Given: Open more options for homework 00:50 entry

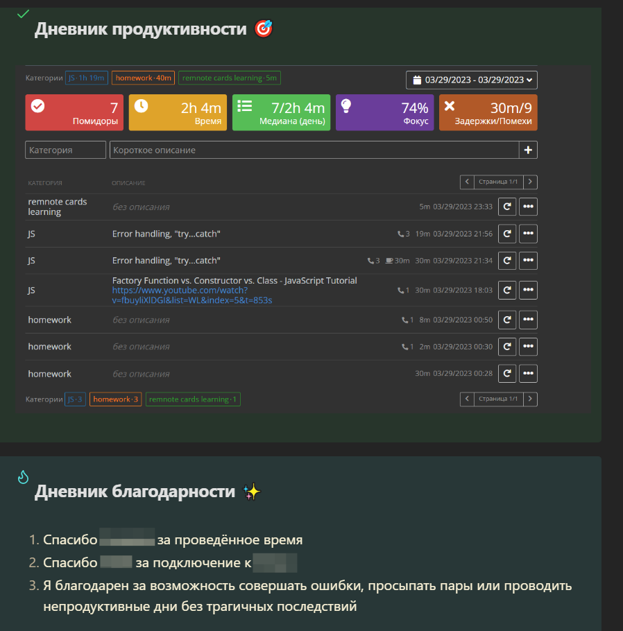Looking at the screenshot, I should point(528,320).
